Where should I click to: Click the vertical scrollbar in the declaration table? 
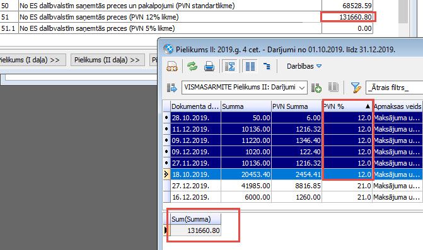[x=403, y=11]
